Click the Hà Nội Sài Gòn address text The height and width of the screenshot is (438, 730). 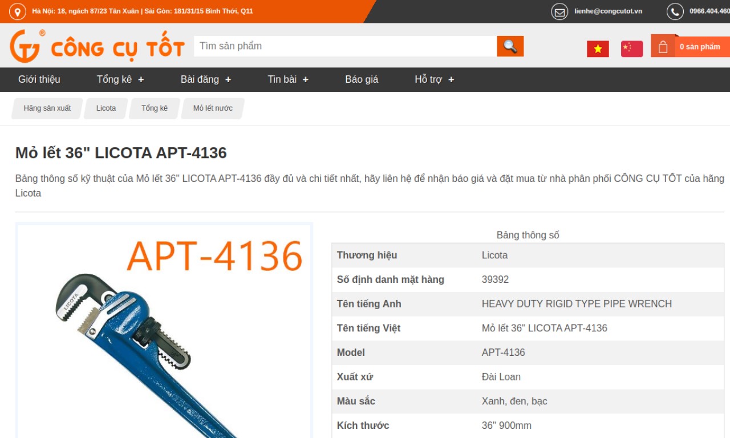coord(143,11)
